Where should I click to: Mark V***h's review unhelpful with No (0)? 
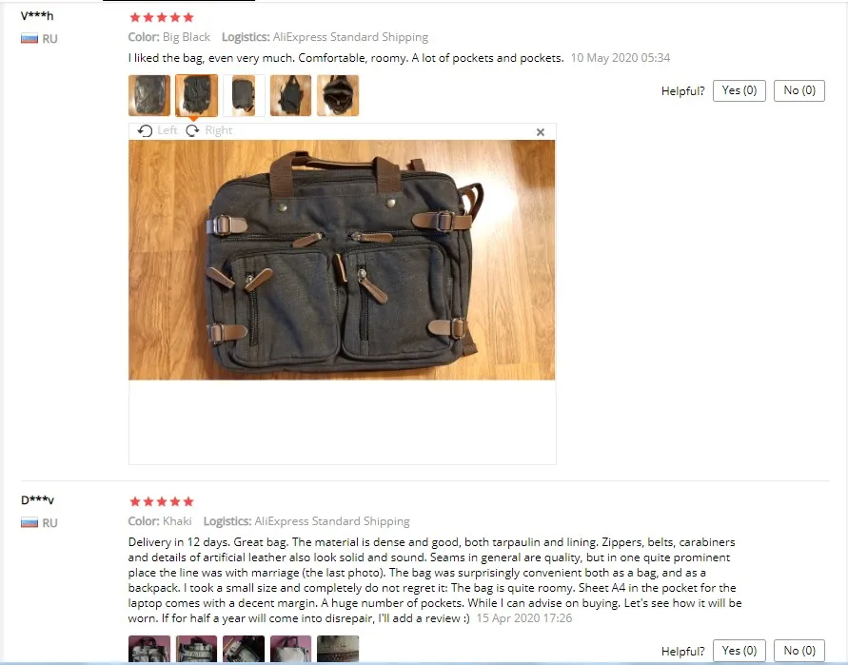[x=799, y=90]
